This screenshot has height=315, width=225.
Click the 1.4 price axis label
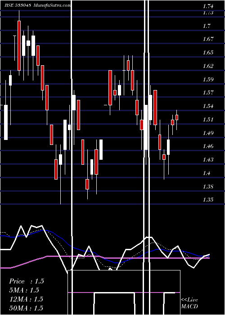click(x=207, y=173)
